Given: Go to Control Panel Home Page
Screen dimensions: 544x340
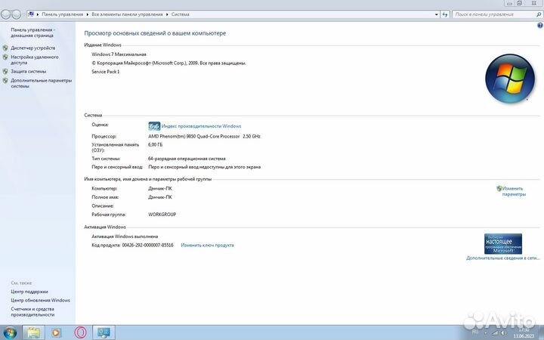Looking at the screenshot, I should pos(32,32).
